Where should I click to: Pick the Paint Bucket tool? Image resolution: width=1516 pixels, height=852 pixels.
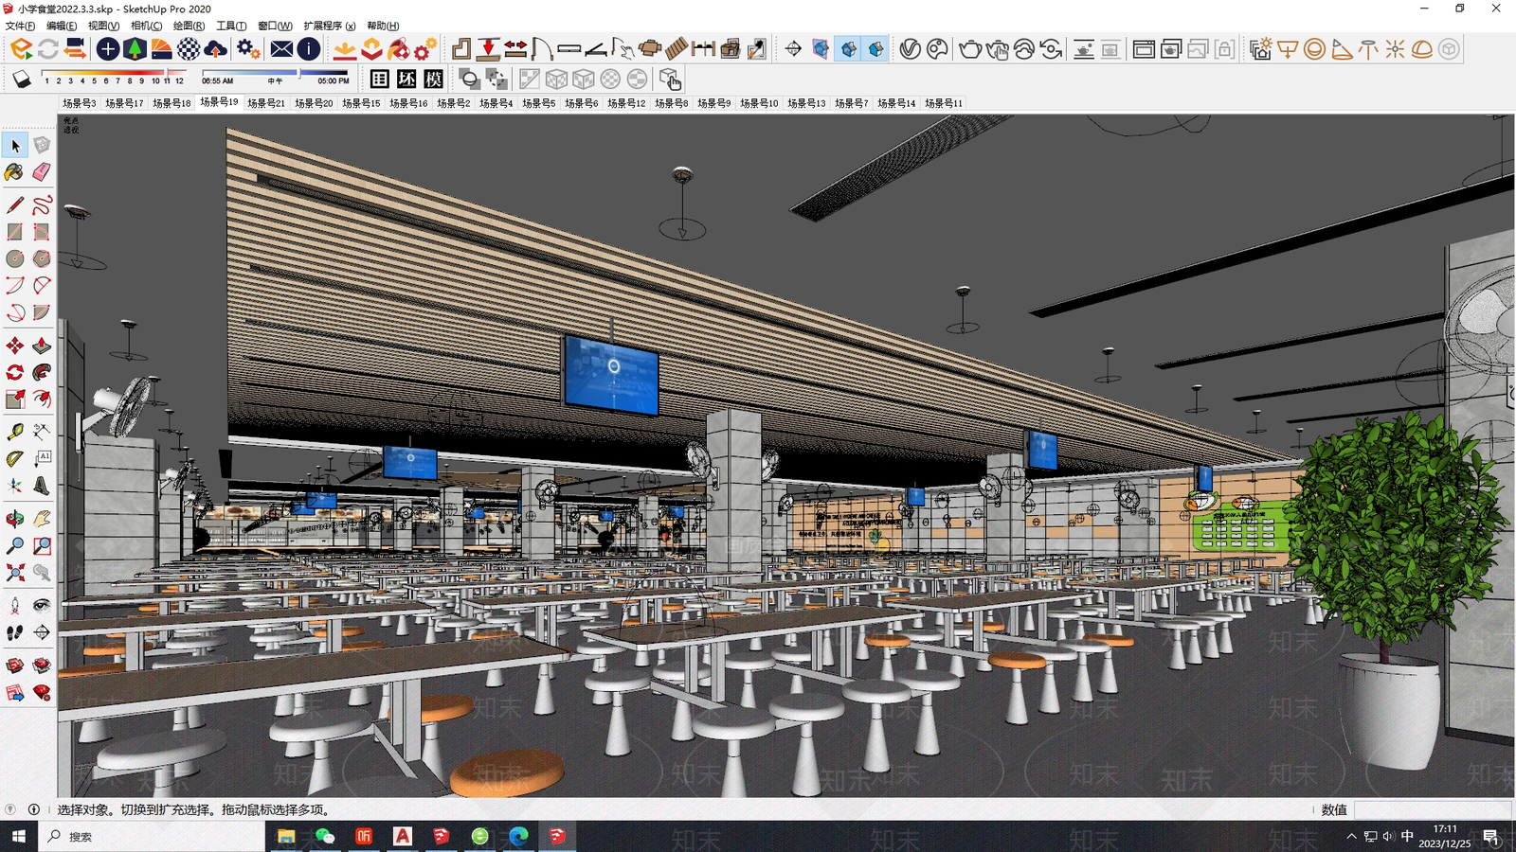15,172
